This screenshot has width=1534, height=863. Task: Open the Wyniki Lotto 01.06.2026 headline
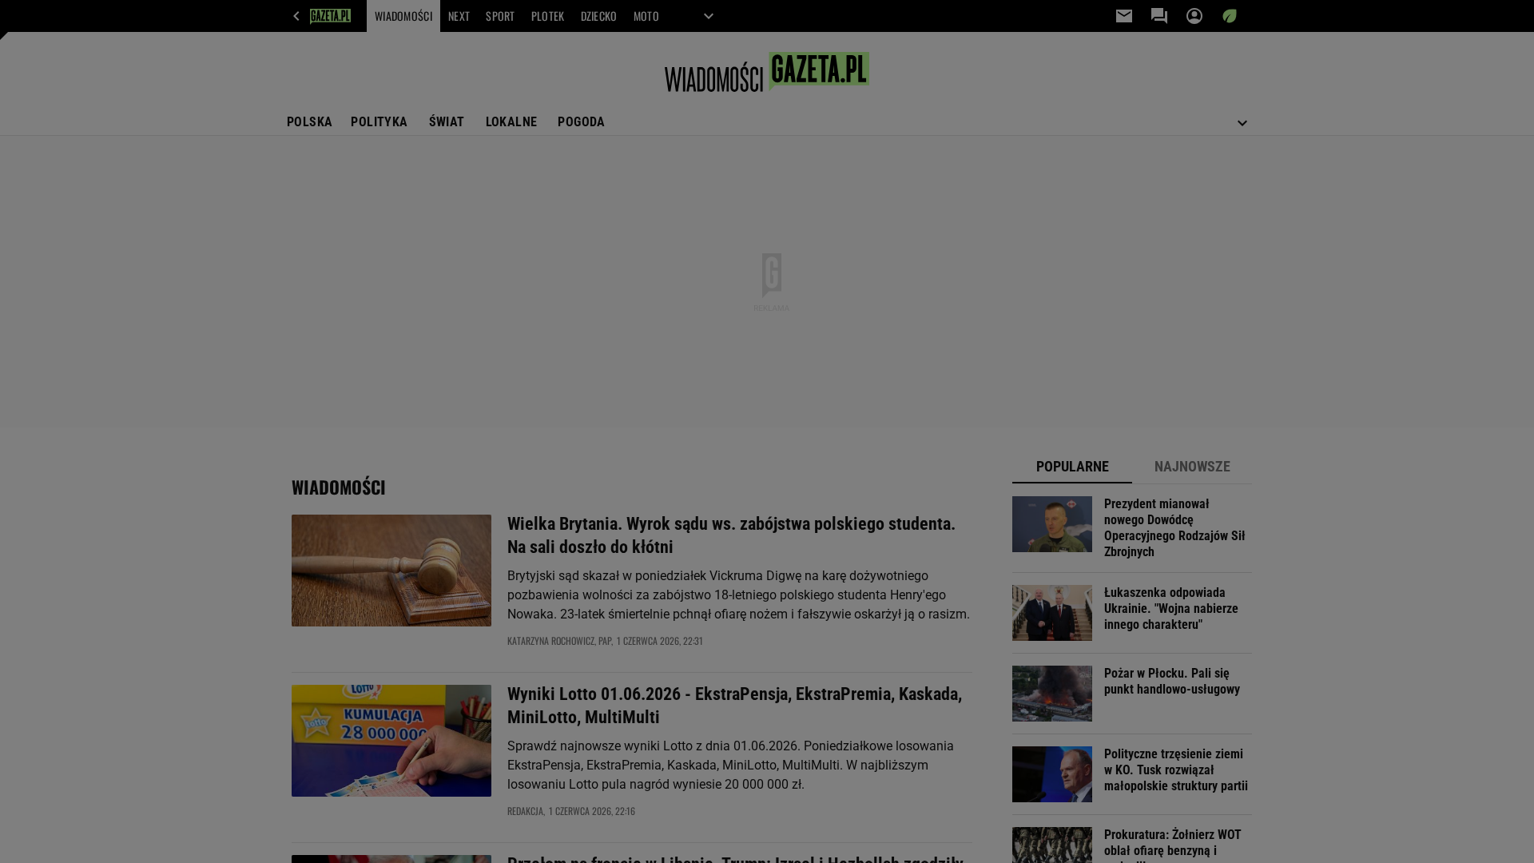pos(734,706)
